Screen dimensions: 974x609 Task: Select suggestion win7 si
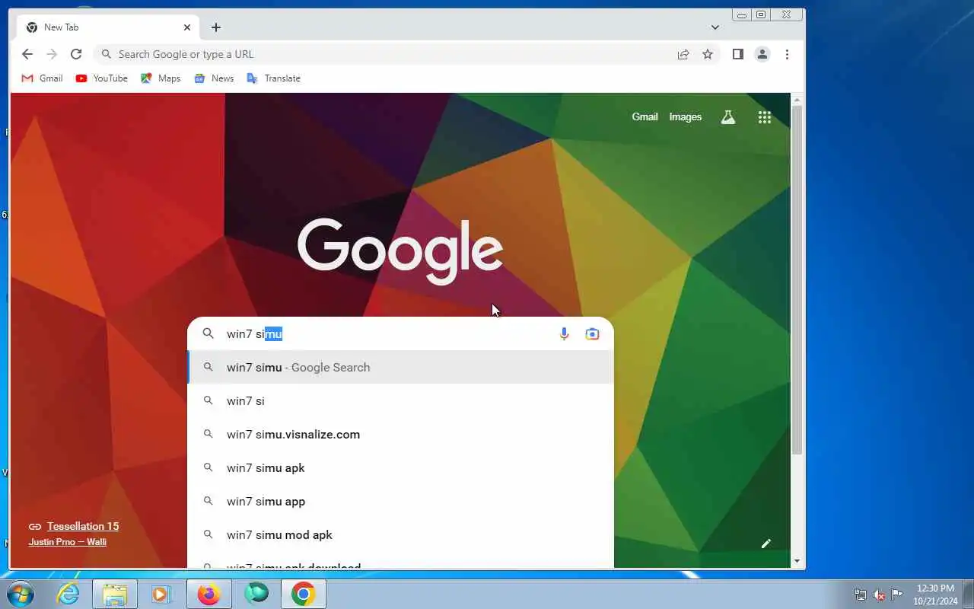coord(400,400)
